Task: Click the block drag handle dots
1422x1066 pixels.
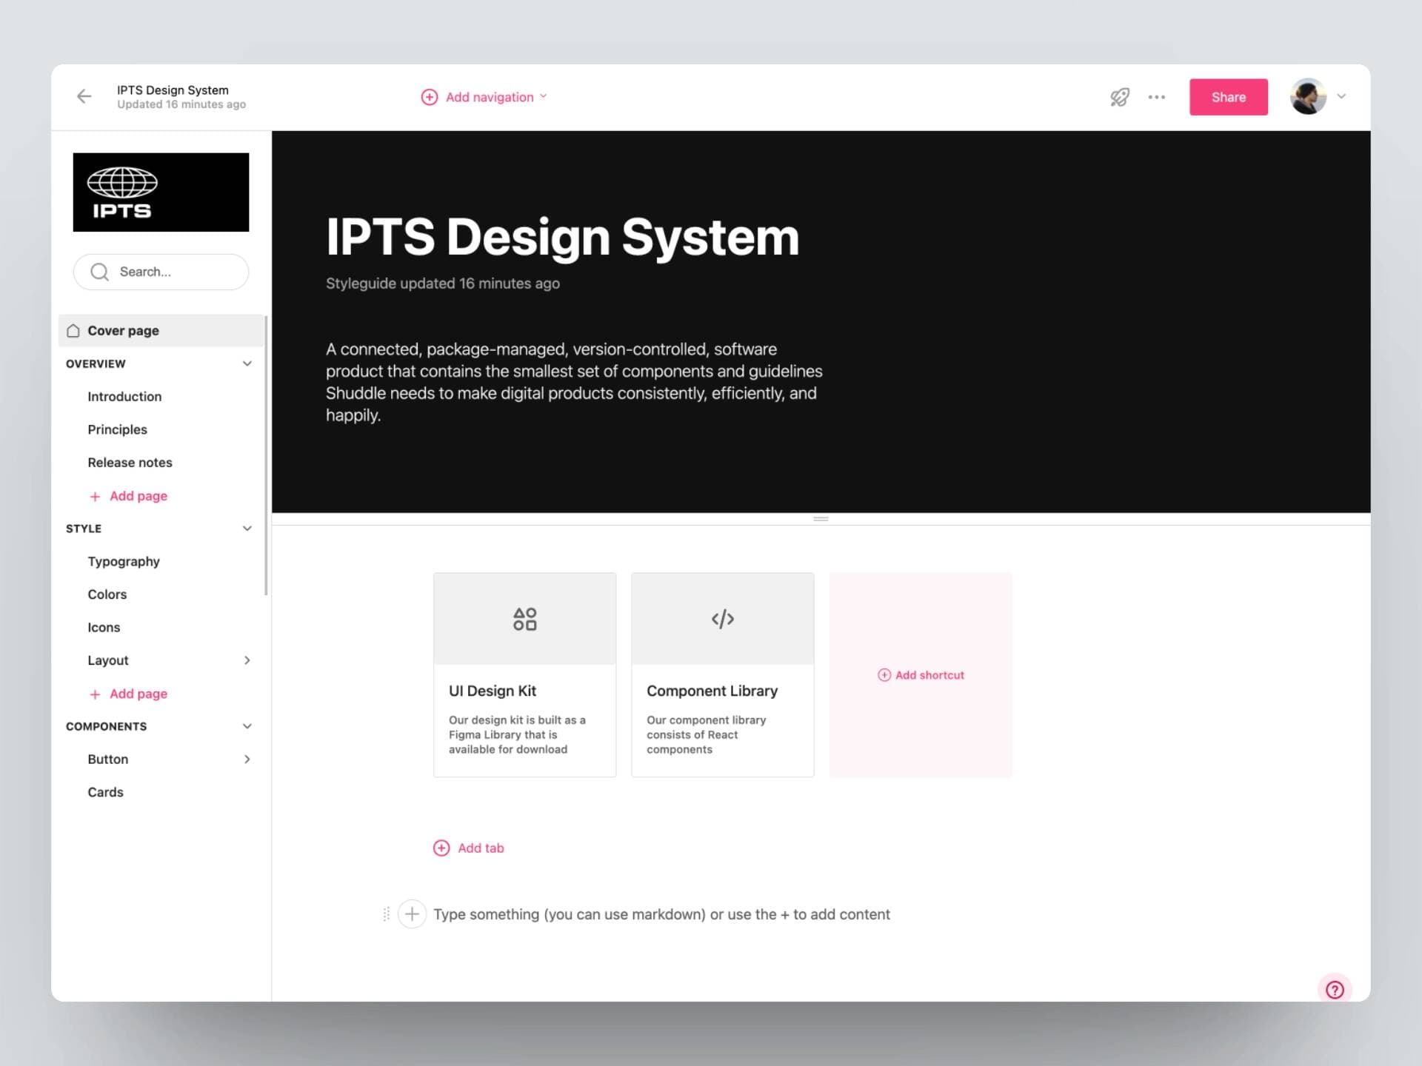Action: coord(386,914)
